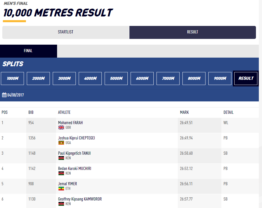Click the Ethiopia flag under Jemal Yimer

click(61, 189)
